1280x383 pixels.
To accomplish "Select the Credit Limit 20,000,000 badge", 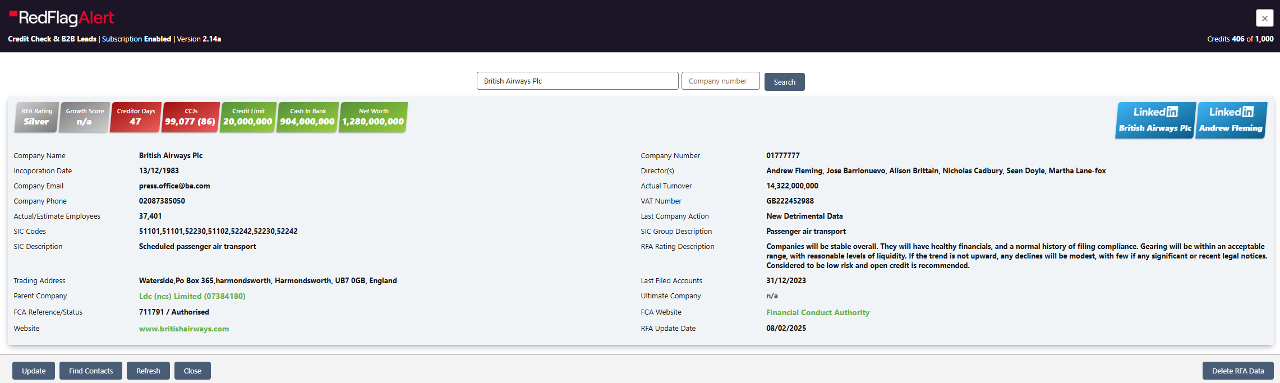I will (x=248, y=117).
